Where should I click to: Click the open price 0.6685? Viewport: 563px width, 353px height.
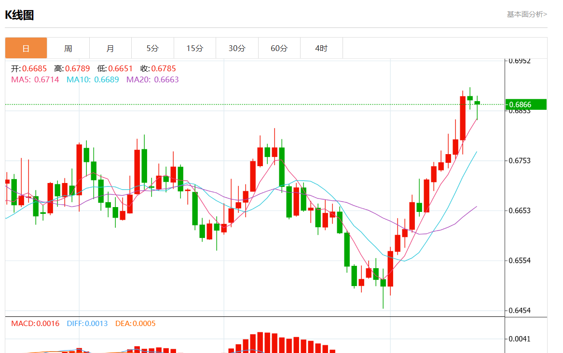pos(34,68)
